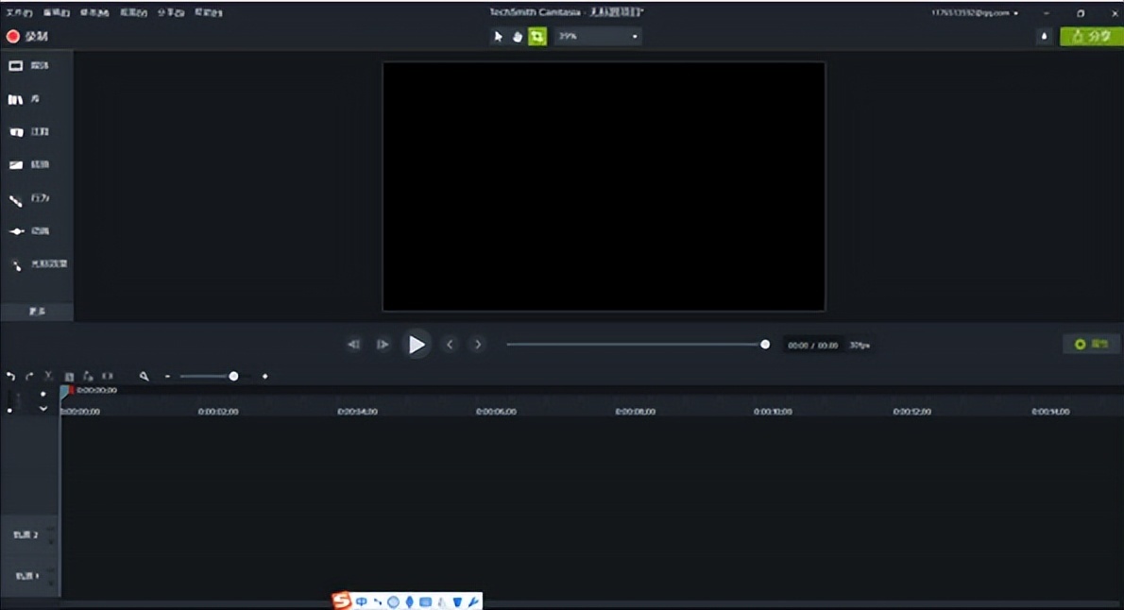Toggle the Properties panel button
Viewport: 1124px width, 610px height.
(1092, 345)
